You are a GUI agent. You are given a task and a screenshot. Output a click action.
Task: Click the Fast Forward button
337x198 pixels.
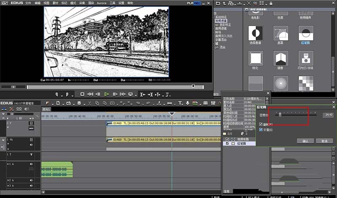[123, 94]
